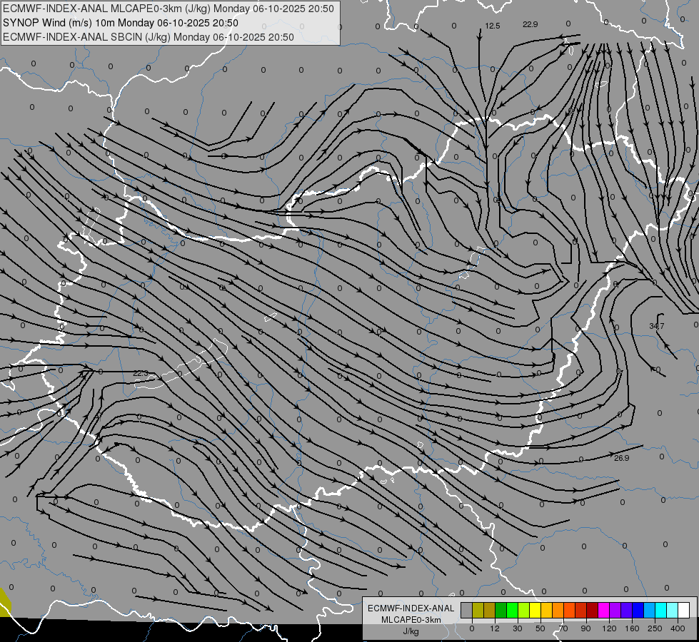This screenshot has width=699, height=642.
Task: Select the pure blue legend swatch
Action: tap(638, 610)
